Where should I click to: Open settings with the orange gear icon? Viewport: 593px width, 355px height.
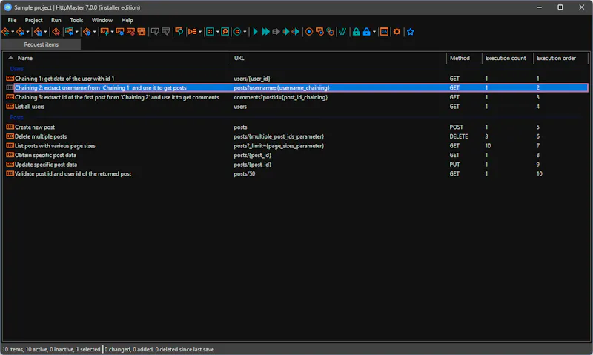pyautogui.click(x=397, y=32)
